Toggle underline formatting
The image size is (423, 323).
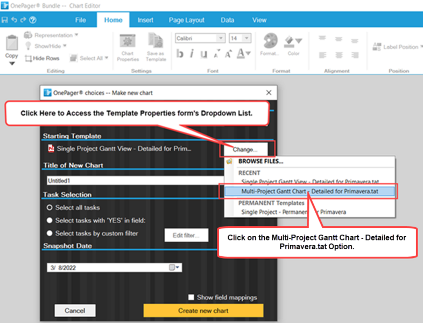(x=204, y=54)
